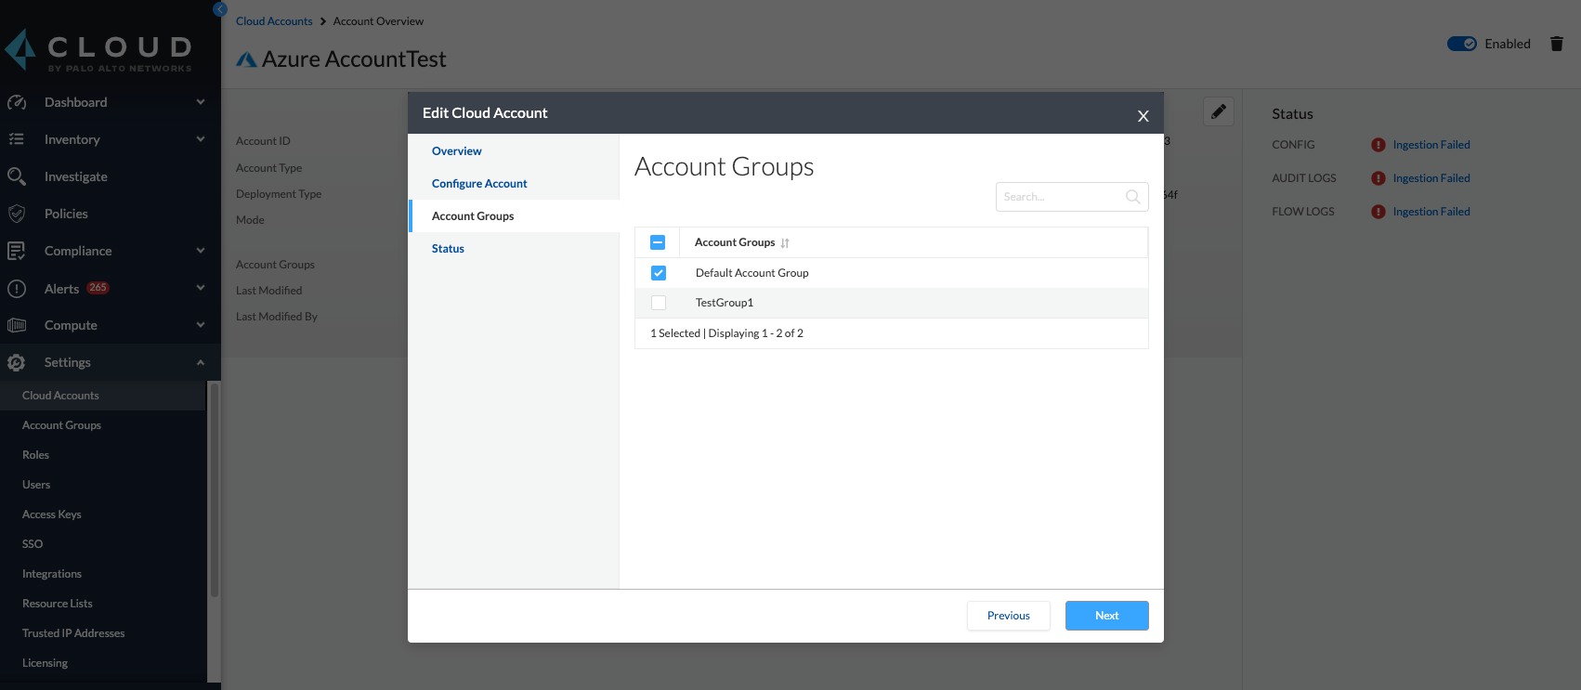Viewport: 1581px width, 690px height.
Task: Click the trash delete account icon
Action: click(x=1557, y=44)
